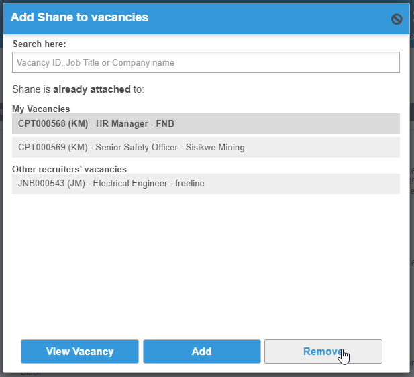Image resolution: width=414 pixels, height=377 pixels.
Task: Click the 'Other recruiters' vacancies' heading
Action: point(69,169)
